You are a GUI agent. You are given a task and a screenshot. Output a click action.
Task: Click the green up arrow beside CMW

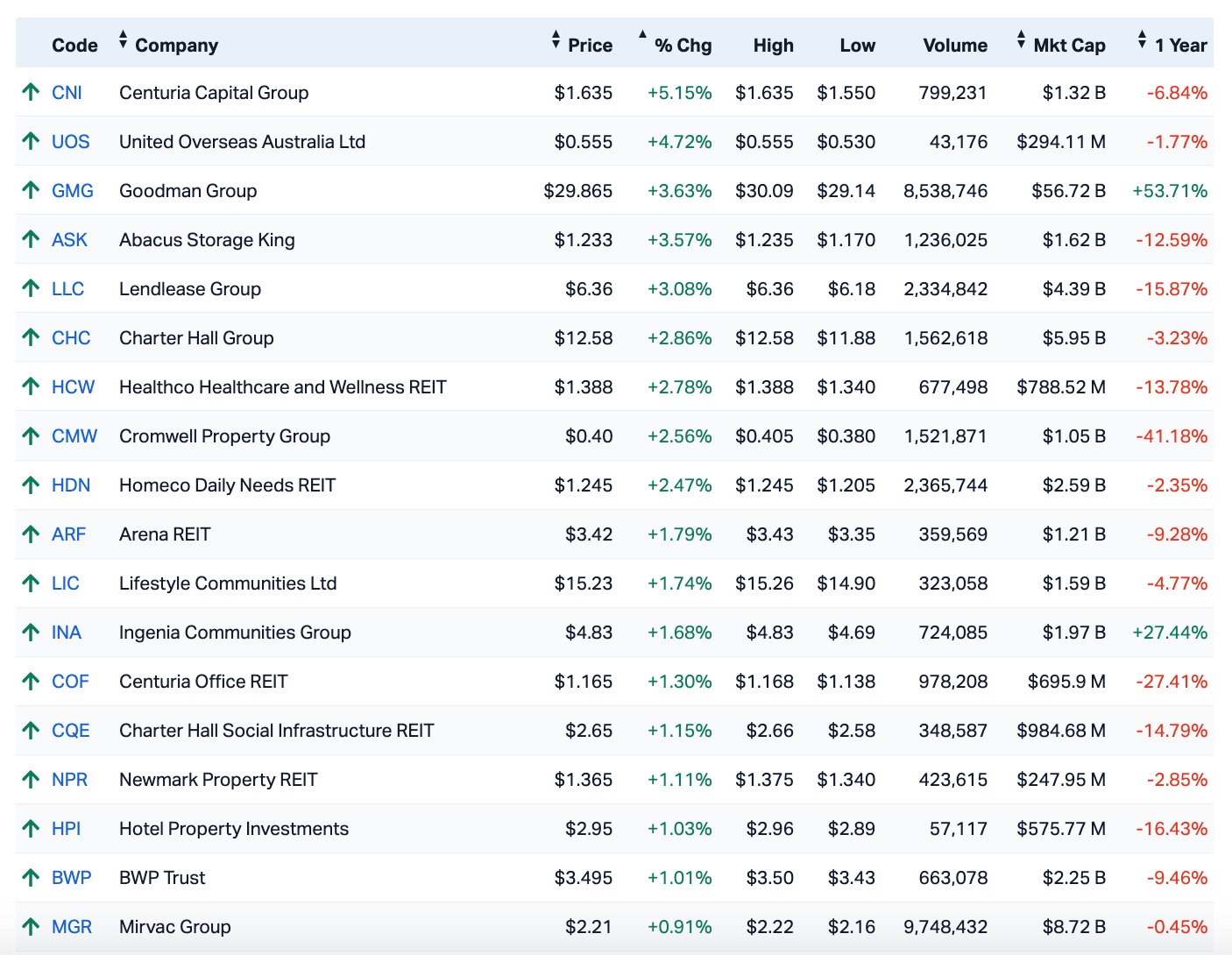[31, 435]
